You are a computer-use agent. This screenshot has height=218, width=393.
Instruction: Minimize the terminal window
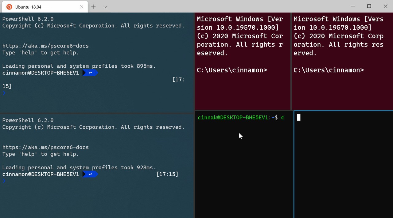point(353,6)
